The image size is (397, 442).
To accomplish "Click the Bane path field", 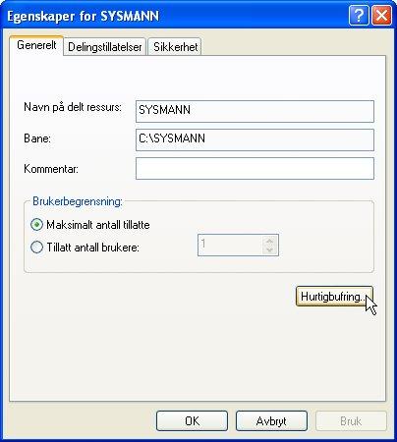I will click(255, 140).
